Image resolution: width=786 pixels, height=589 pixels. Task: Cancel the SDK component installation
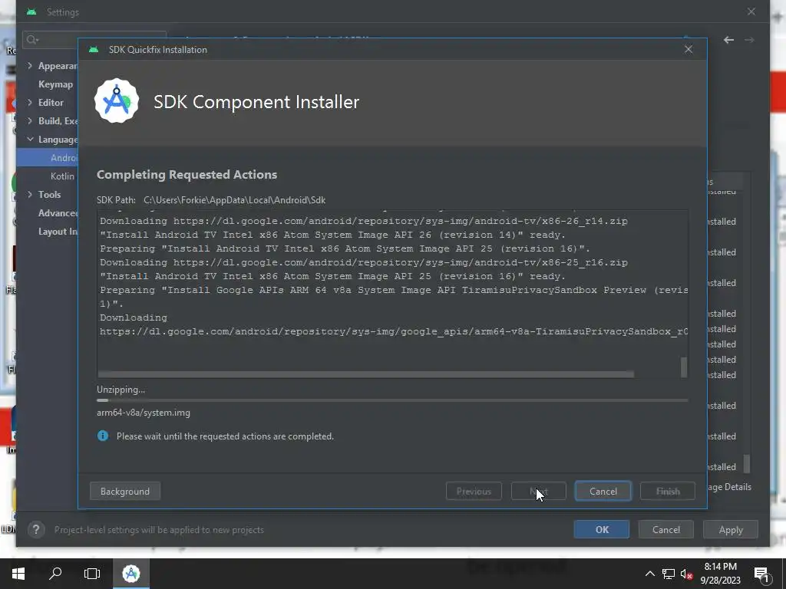point(603,492)
